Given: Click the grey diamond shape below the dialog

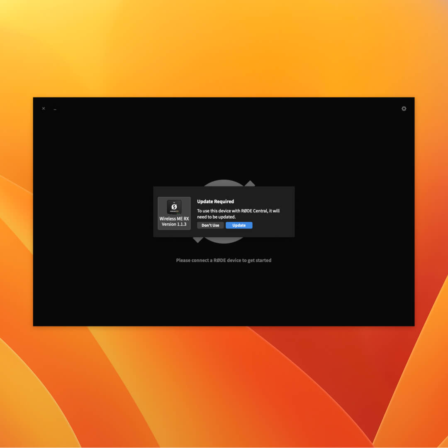Looking at the screenshot, I should pyautogui.click(x=198, y=239).
